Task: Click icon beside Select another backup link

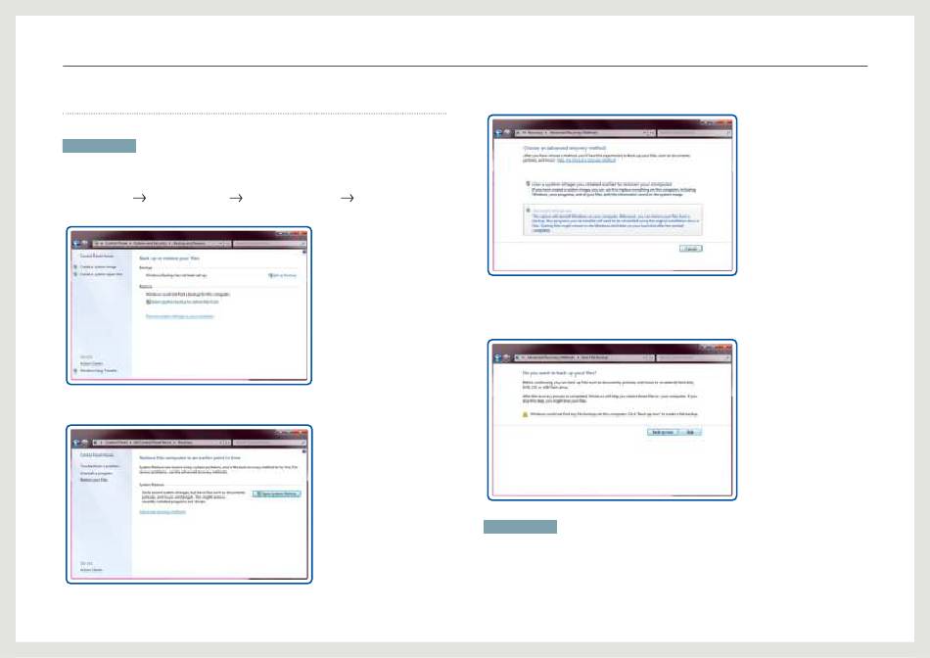Action: [148, 302]
